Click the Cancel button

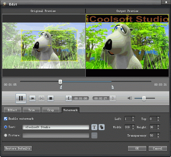(x=158, y=148)
